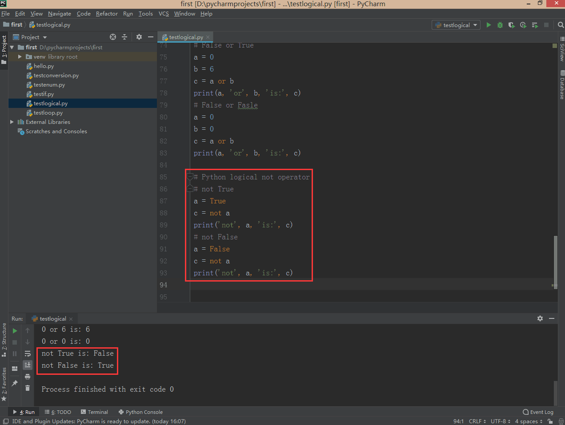Toggle the Structure tool window button
565x425 pixels.
pyautogui.click(x=4, y=340)
